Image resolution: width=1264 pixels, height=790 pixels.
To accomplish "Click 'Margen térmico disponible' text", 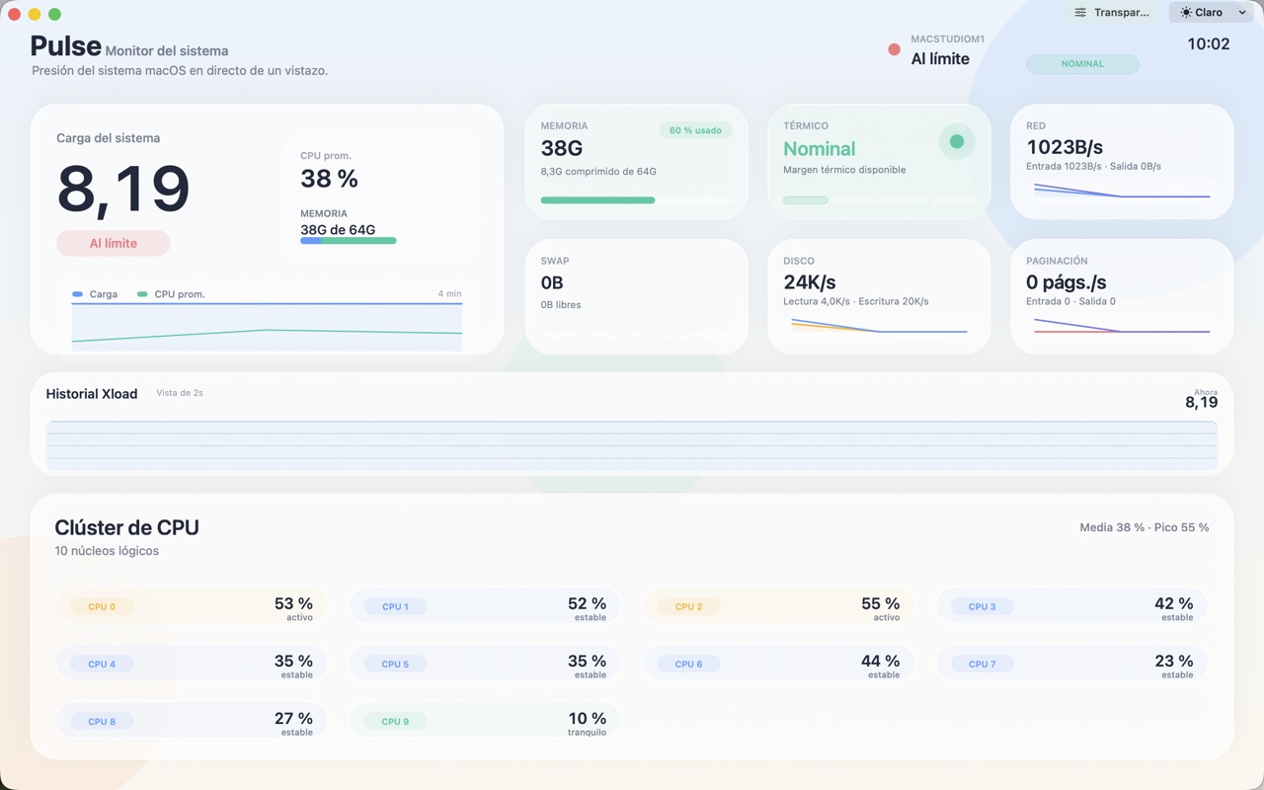I will pyautogui.click(x=844, y=170).
